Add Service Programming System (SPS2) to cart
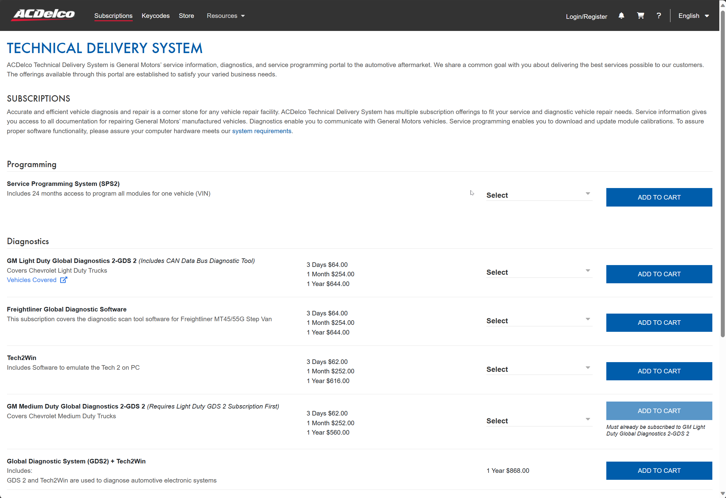The height and width of the screenshot is (498, 726). tap(659, 197)
